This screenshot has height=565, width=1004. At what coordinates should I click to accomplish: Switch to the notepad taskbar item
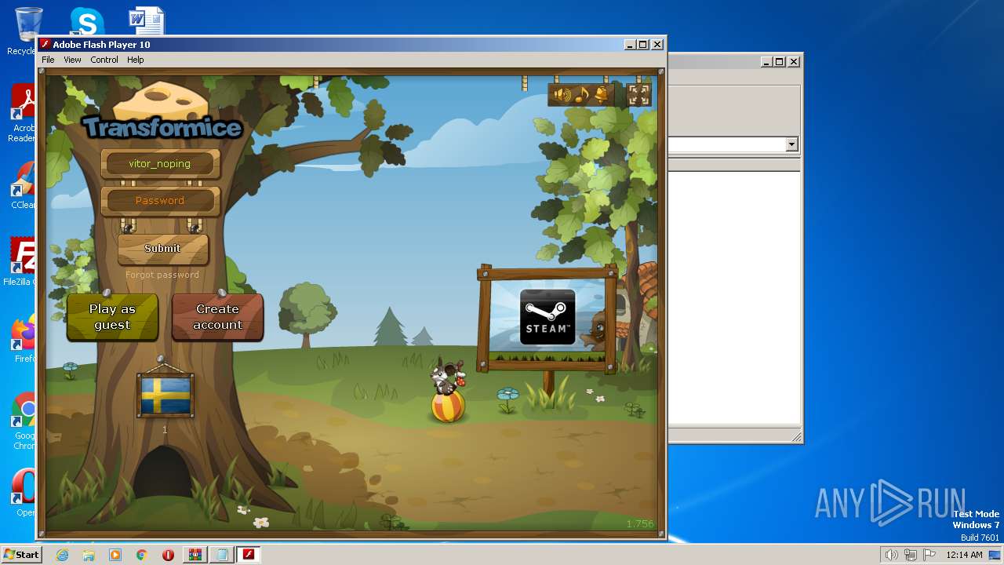pyautogui.click(x=222, y=555)
